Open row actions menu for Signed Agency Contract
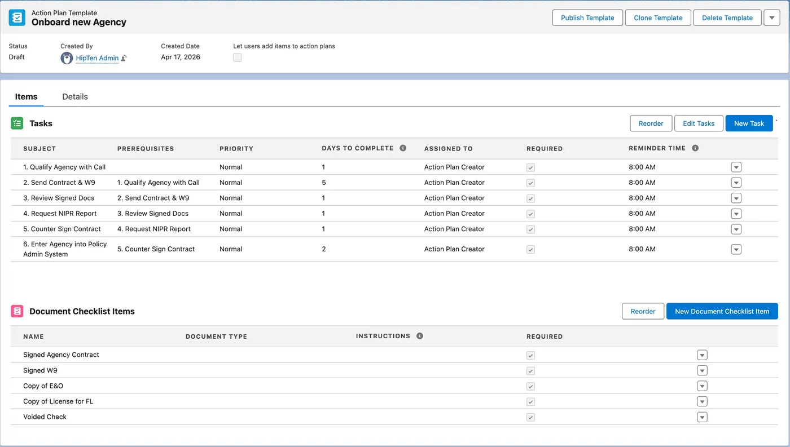Viewport: 790px width, 447px height. [x=702, y=355]
